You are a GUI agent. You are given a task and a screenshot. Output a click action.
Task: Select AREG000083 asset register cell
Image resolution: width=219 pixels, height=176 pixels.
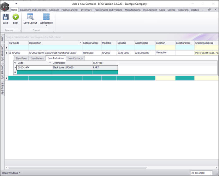(145, 53)
